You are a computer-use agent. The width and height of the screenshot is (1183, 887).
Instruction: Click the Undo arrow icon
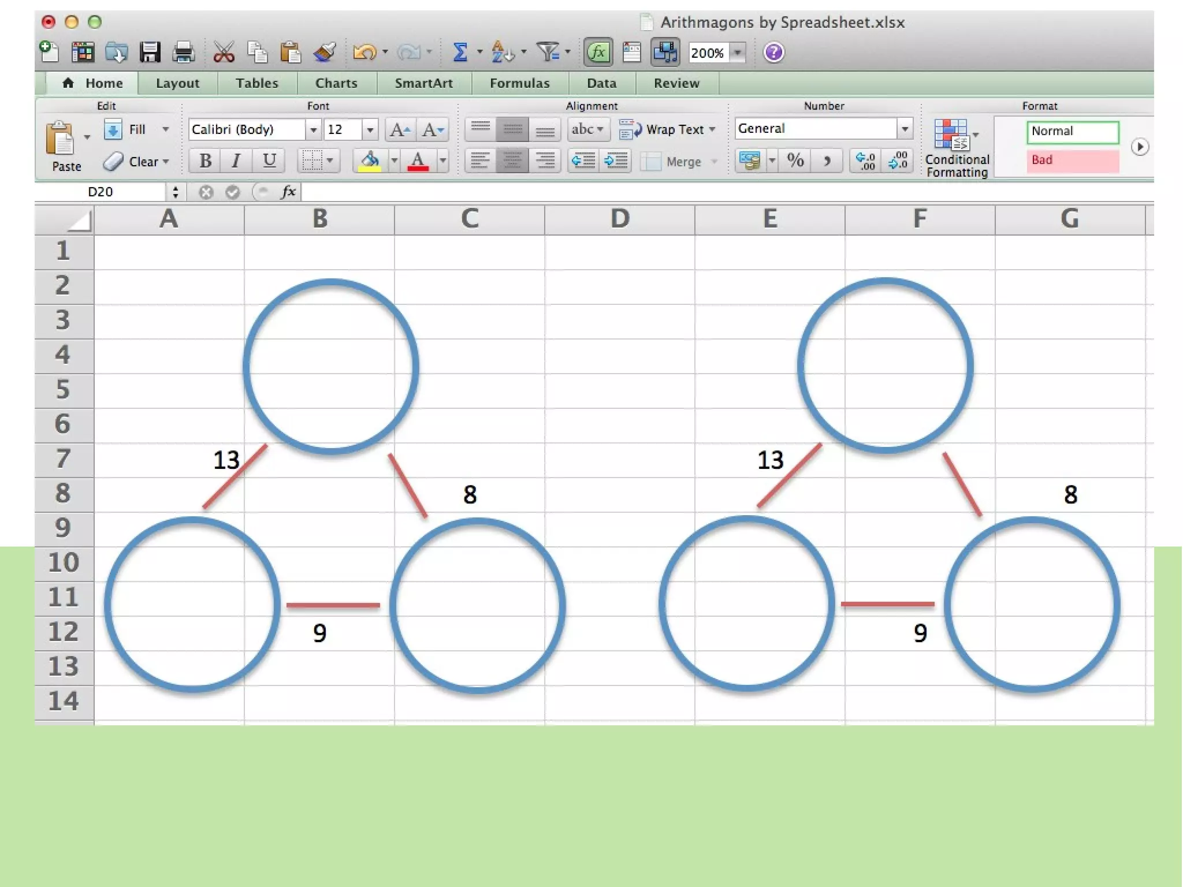(364, 53)
